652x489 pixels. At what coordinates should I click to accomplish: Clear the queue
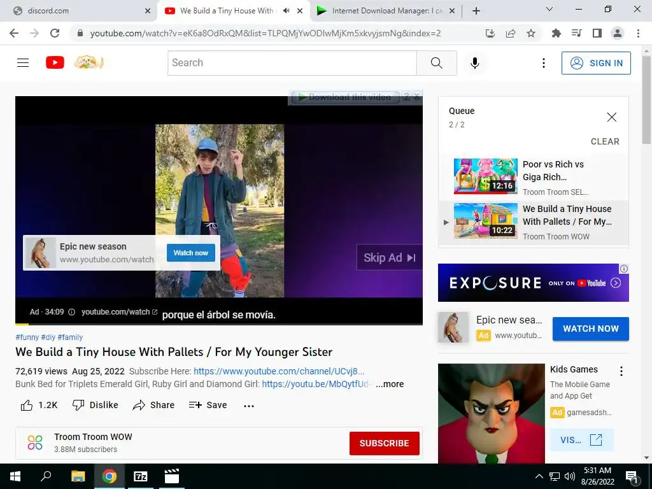605,141
